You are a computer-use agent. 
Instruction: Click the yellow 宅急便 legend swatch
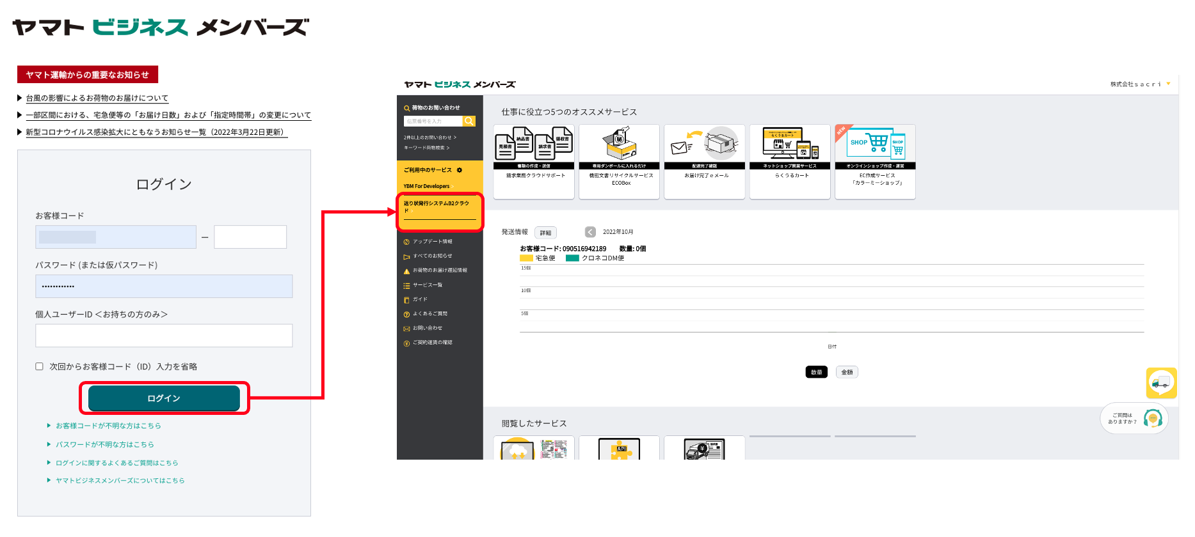(526, 258)
